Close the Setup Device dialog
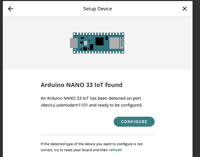This screenshot has height=157, width=200. click(185, 9)
